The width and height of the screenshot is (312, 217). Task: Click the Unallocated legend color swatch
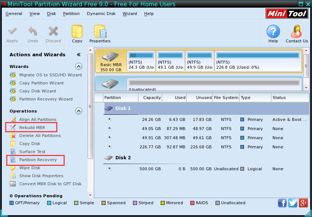(x=217, y=203)
